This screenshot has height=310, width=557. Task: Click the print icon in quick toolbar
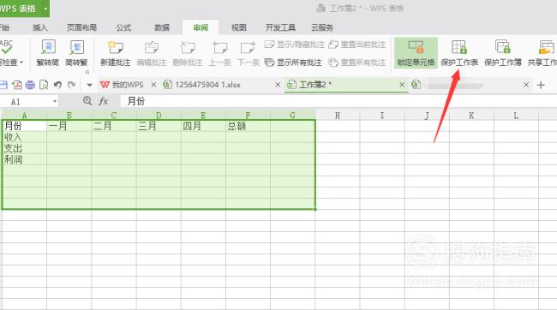[30, 85]
